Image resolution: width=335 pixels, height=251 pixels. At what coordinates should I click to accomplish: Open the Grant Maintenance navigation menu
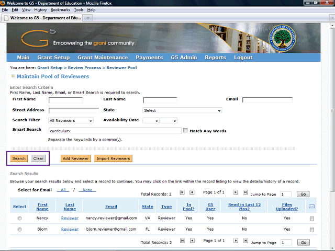[x=102, y=58]
